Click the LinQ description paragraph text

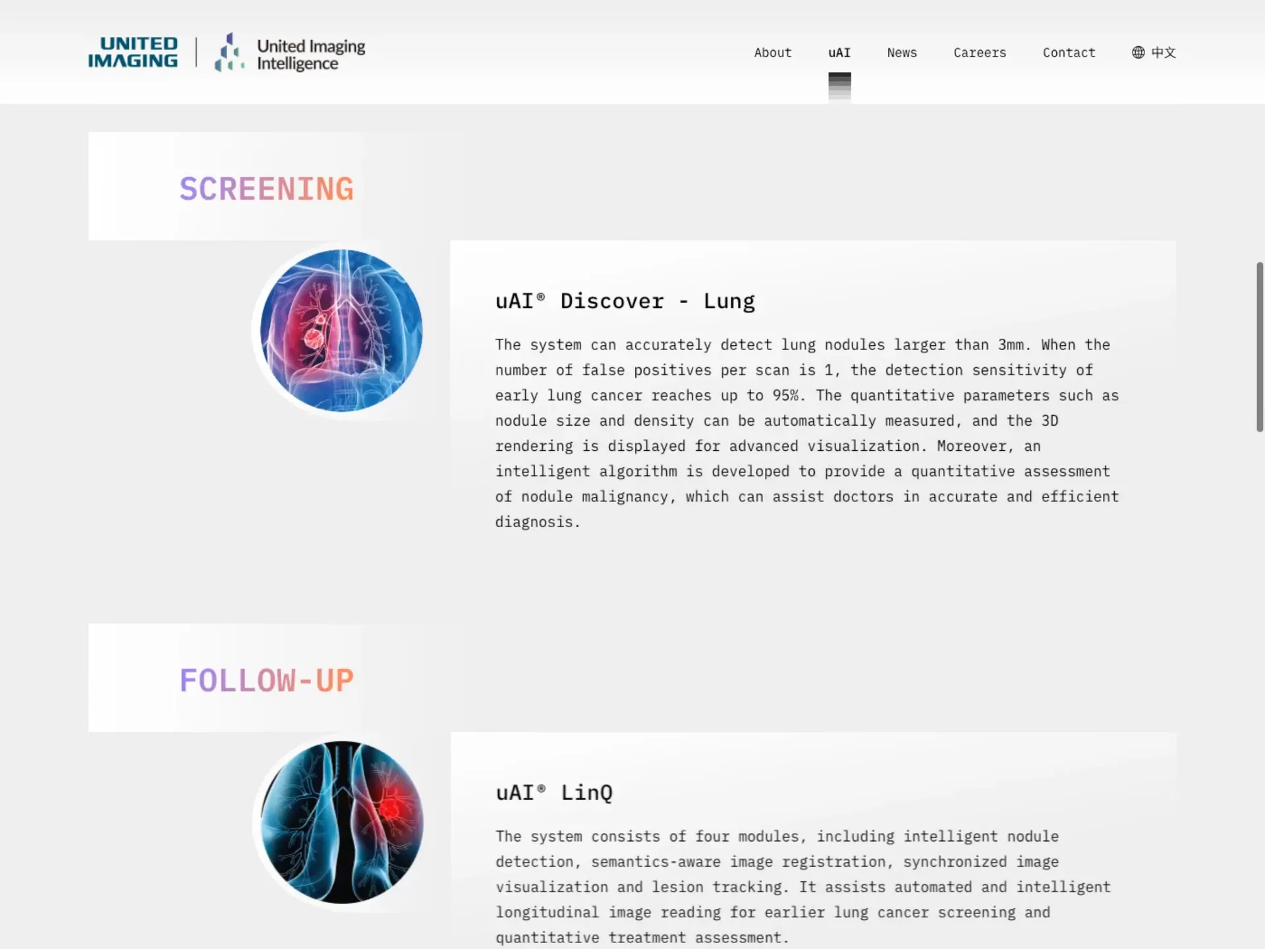pos(802,886)
